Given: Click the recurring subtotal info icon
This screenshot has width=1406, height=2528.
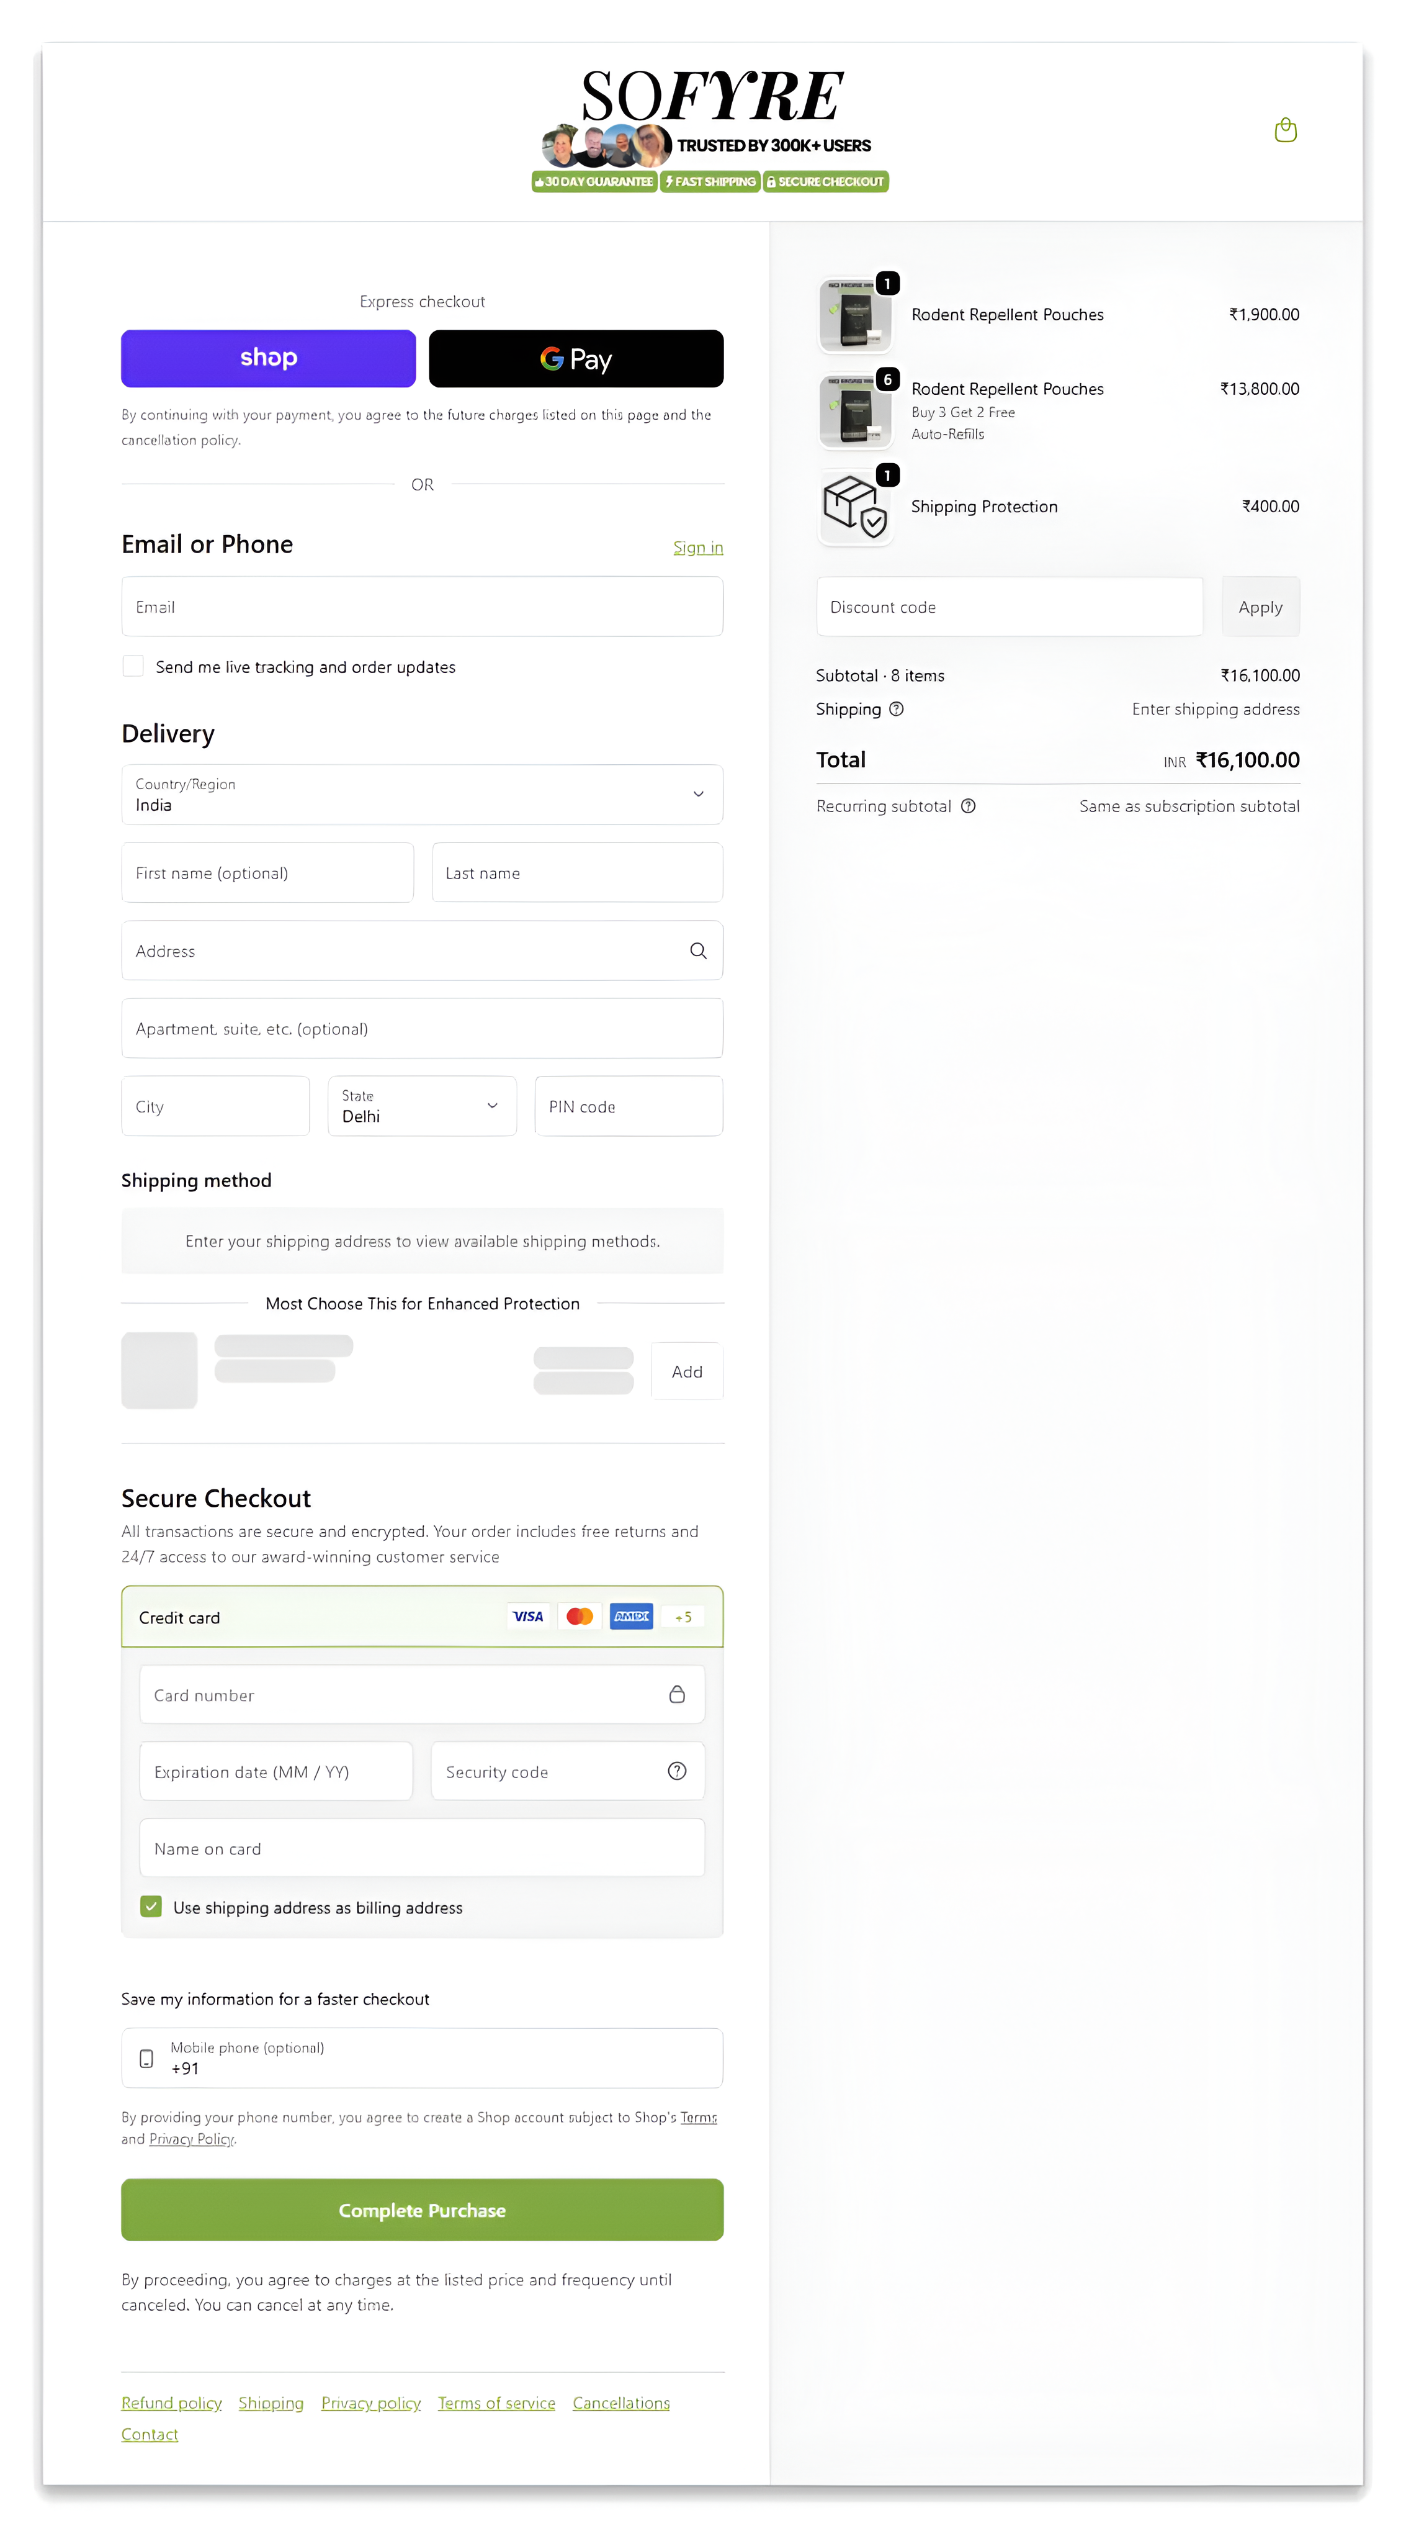Looking at the screenshot, I should click(969, 806).
